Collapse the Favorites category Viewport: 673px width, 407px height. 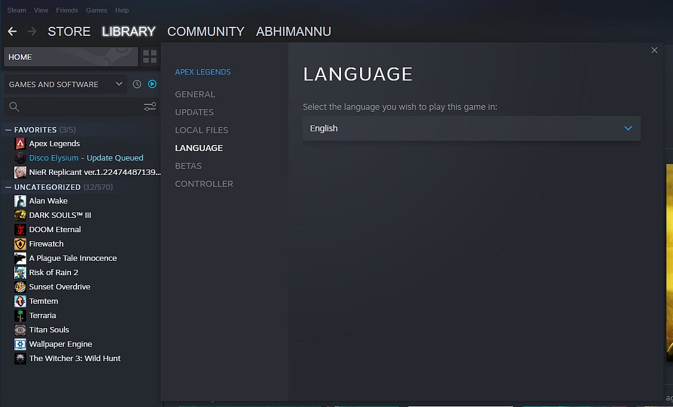[8, 129]
